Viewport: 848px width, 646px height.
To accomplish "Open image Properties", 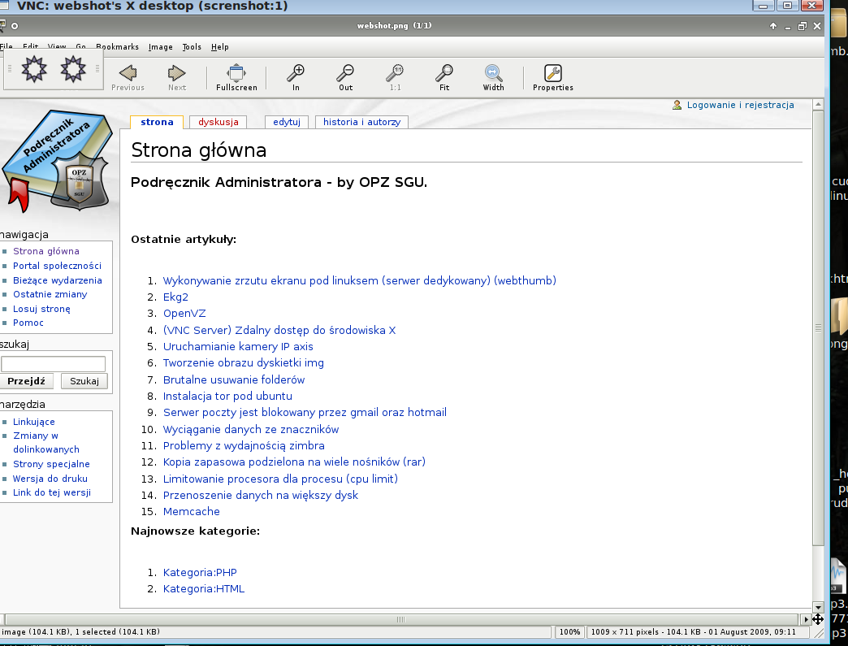I will pos(552,78).
